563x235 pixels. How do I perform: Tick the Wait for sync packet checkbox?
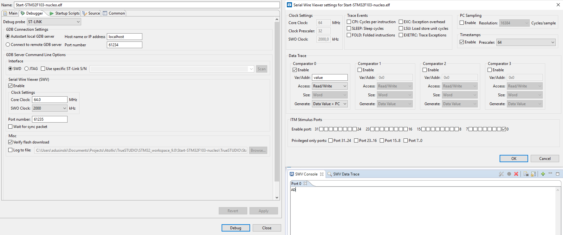coord(10,127)
